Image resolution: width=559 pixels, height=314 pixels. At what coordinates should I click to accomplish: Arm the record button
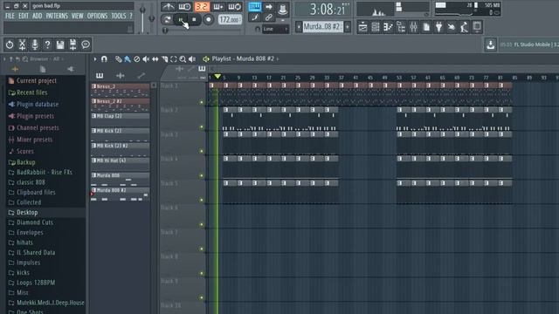[209, 19]
